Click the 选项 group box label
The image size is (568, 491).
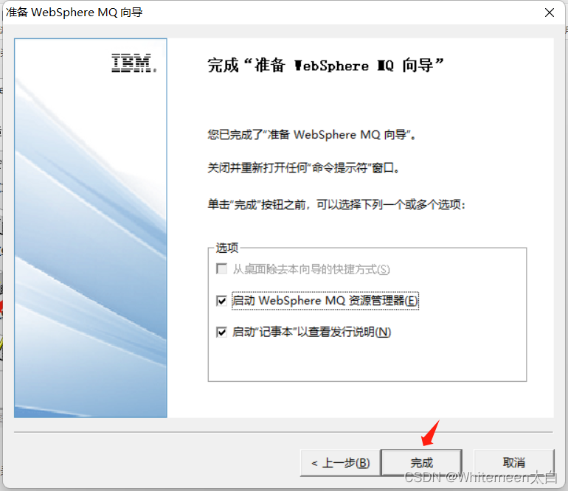226,248
